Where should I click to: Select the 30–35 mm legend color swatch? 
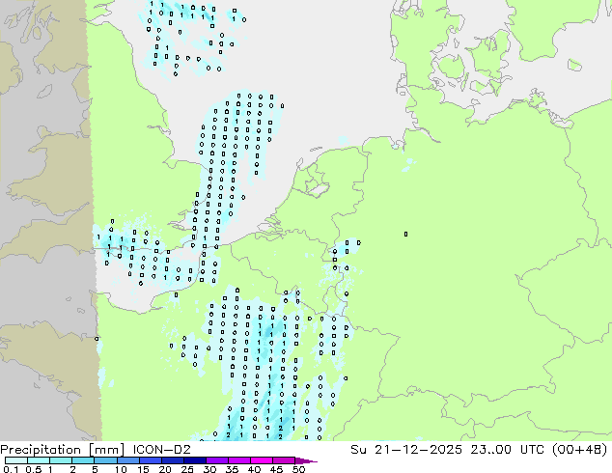[216, 460]
